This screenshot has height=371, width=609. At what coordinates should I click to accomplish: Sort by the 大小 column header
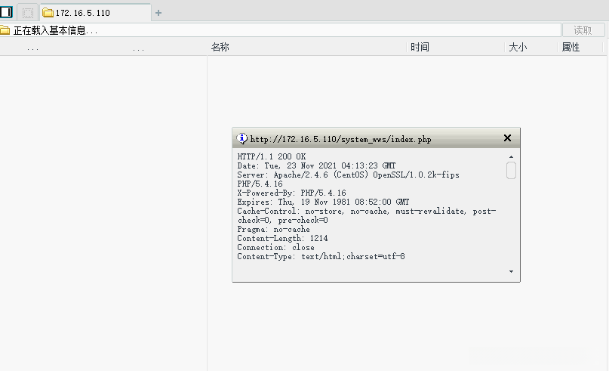tap(518, 47)
